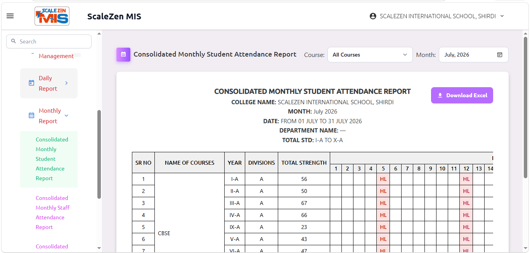Screen dimensions: 530x253
Task: Click the ScaleZen MIS title text
Action: pyautogui.click(x=114, y=16)
